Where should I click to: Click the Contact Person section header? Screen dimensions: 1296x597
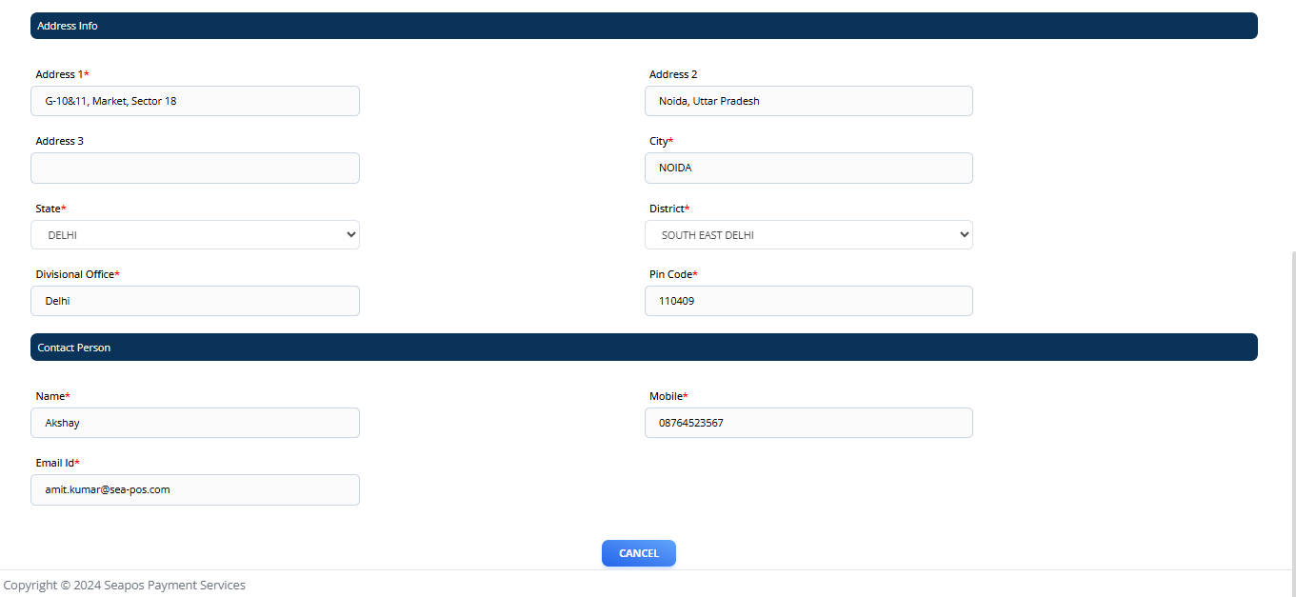click(x=643, y=348)
